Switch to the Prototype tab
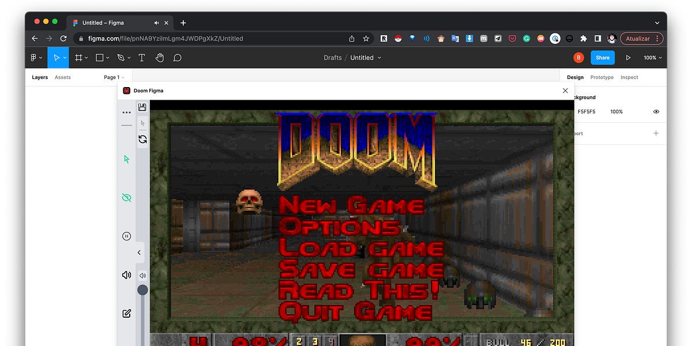The height and width of the screenshot is (346, 692). pos(601,77)
